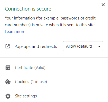Click the pop-ups and redirects external-link icon

tap(8, 46)
